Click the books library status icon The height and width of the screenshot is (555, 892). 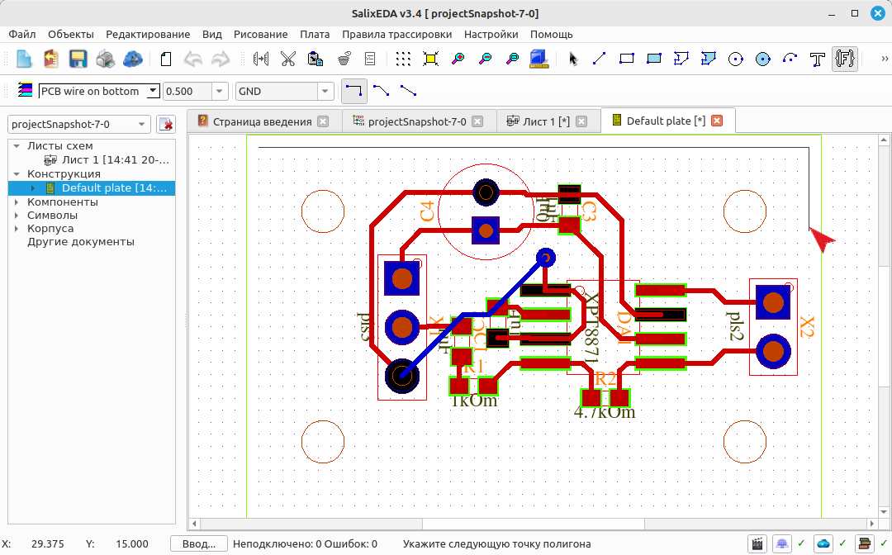pos(865,544)
